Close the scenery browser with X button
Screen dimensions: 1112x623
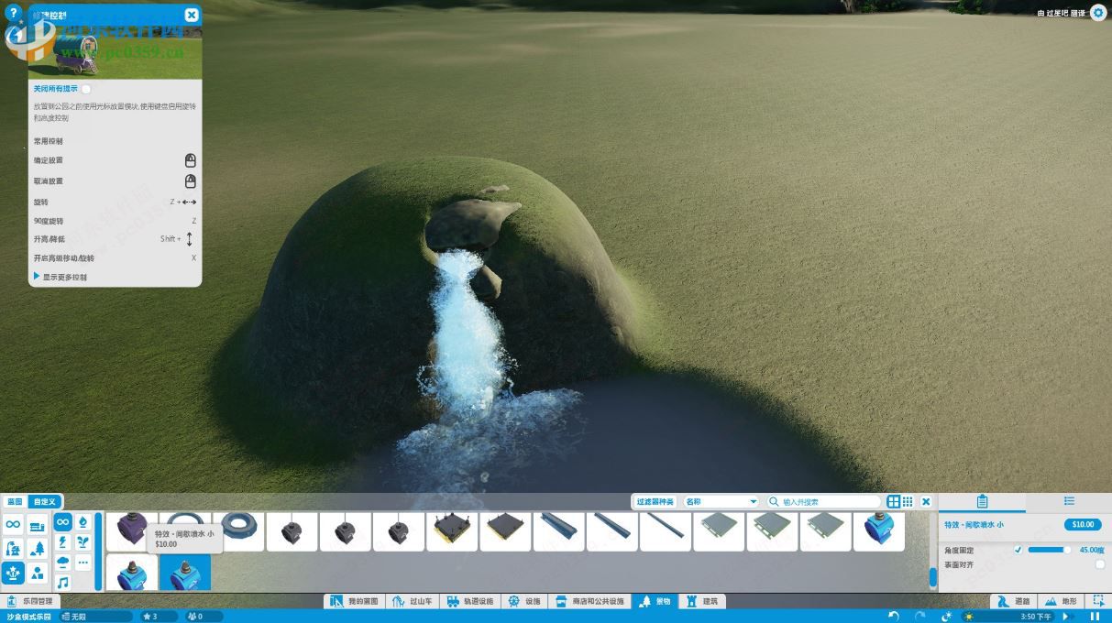pyautogui.click(x=926, y=501)
